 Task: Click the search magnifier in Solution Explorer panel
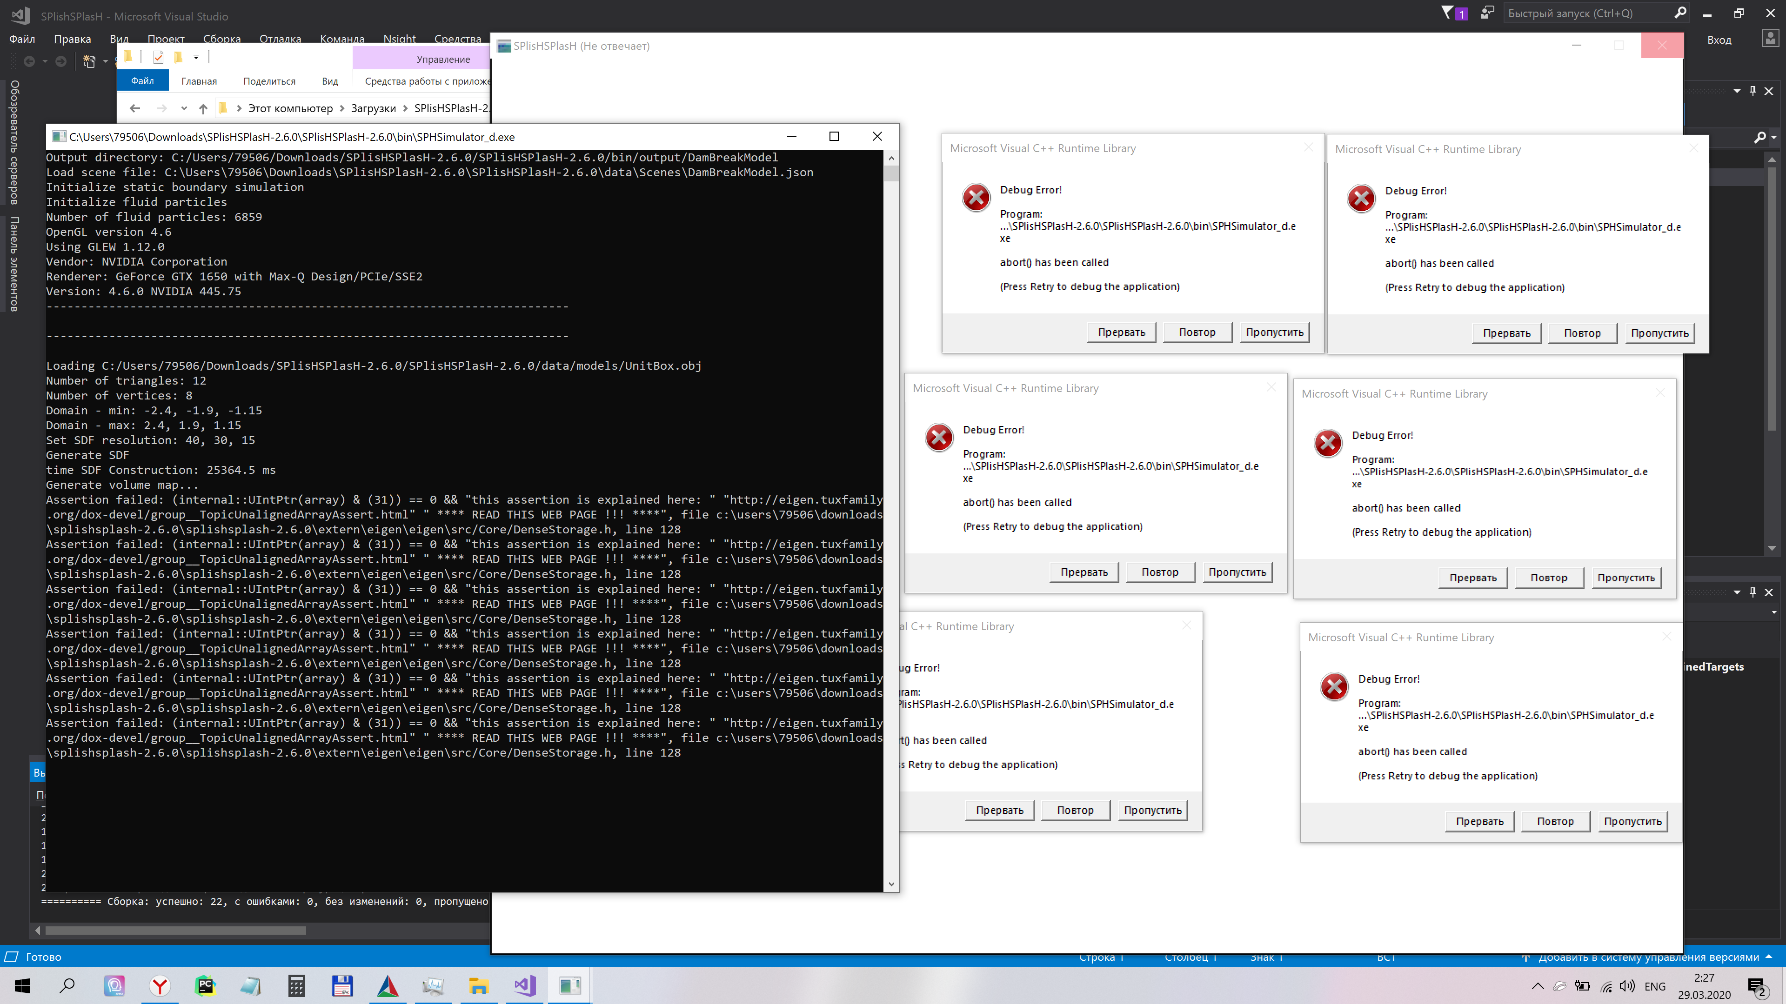pos(1761,137)
